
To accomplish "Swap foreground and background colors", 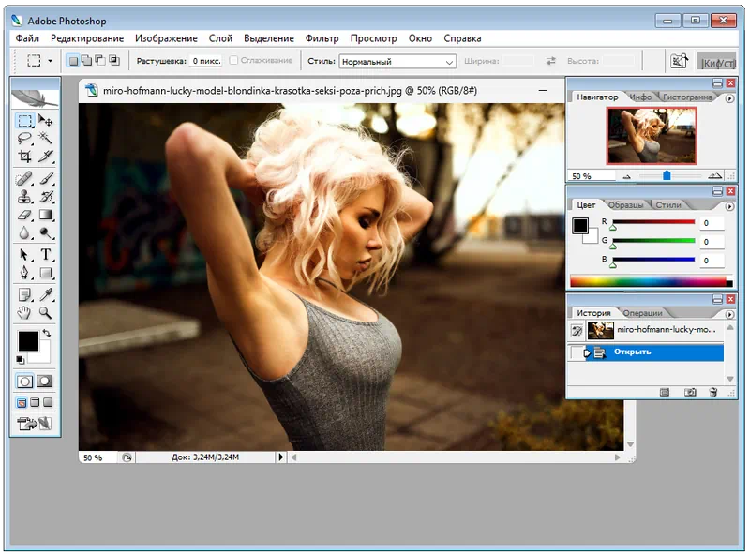I will 46,333.
